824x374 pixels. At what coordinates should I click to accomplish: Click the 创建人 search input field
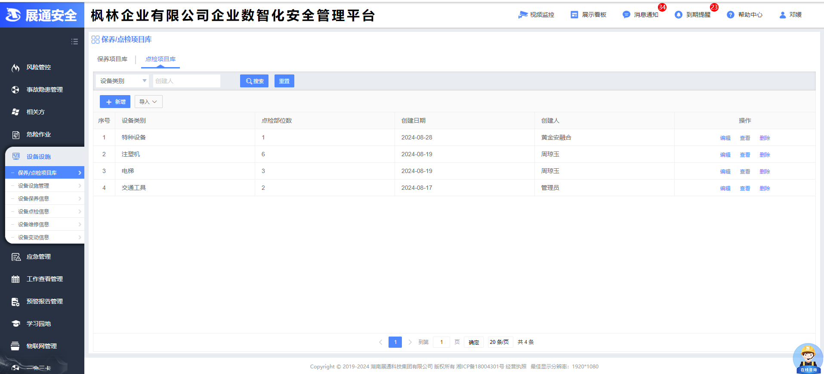pos(186,81)
